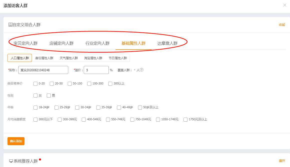Image resolution: width=290 pixels, height=167 pixels.
Task: Tick the 30-34岁 age checkbox
Action: tap(77, 107)
